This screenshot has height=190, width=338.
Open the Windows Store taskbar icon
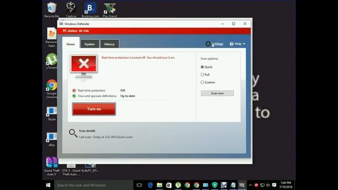169,185
